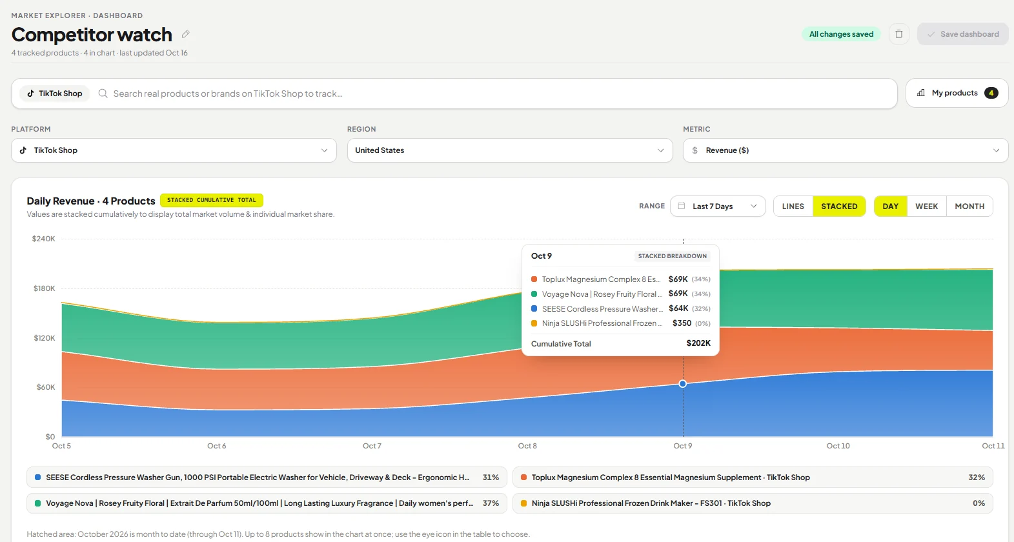The image size is (1014, 542).
Task: Click the yellow swatch of Ninja SLUSHi legend
Action: click(524, 503)
